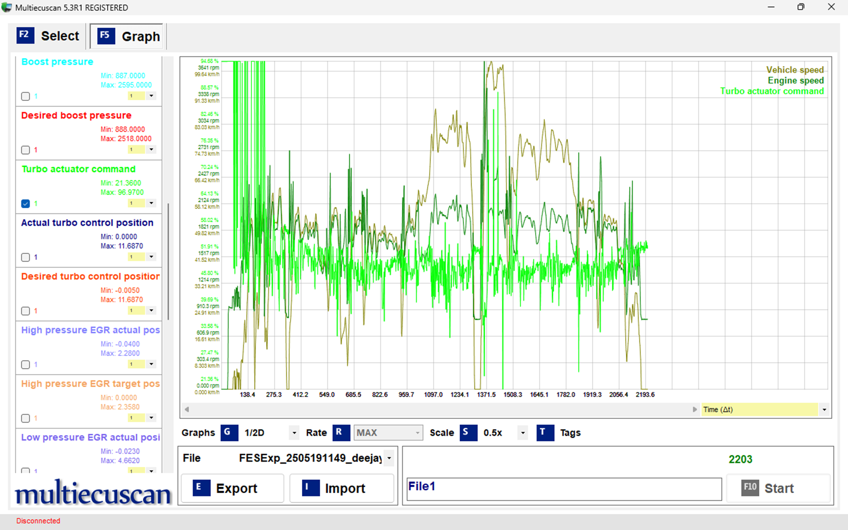Click the Turbo actuator command legend label
Image resolution: width=848 pixels, height=530 pixels.
tap(772, 91)
